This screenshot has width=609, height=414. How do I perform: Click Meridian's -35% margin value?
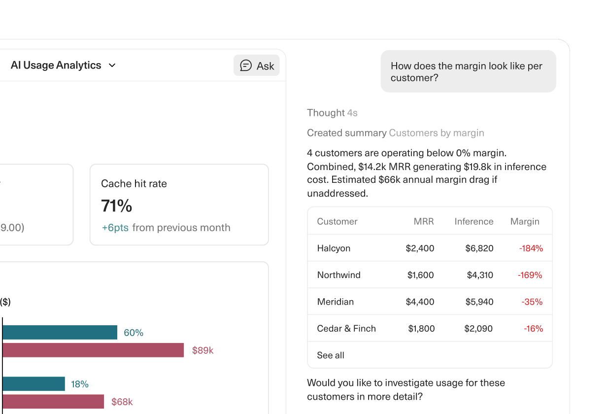click(532, 302)
